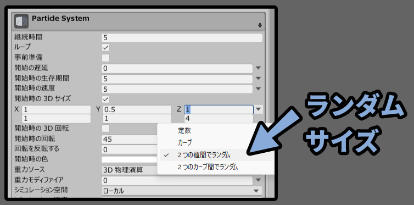
Task: Click the 重力モディファイア value field
Action: pyautogui.click(x=177, y=181)
